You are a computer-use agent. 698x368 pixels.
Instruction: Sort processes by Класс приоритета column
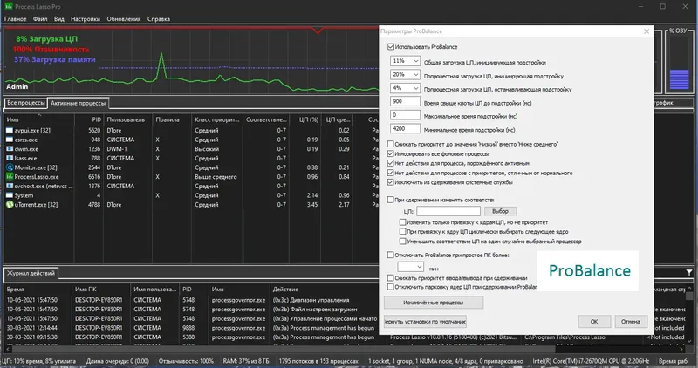(217, 119)
